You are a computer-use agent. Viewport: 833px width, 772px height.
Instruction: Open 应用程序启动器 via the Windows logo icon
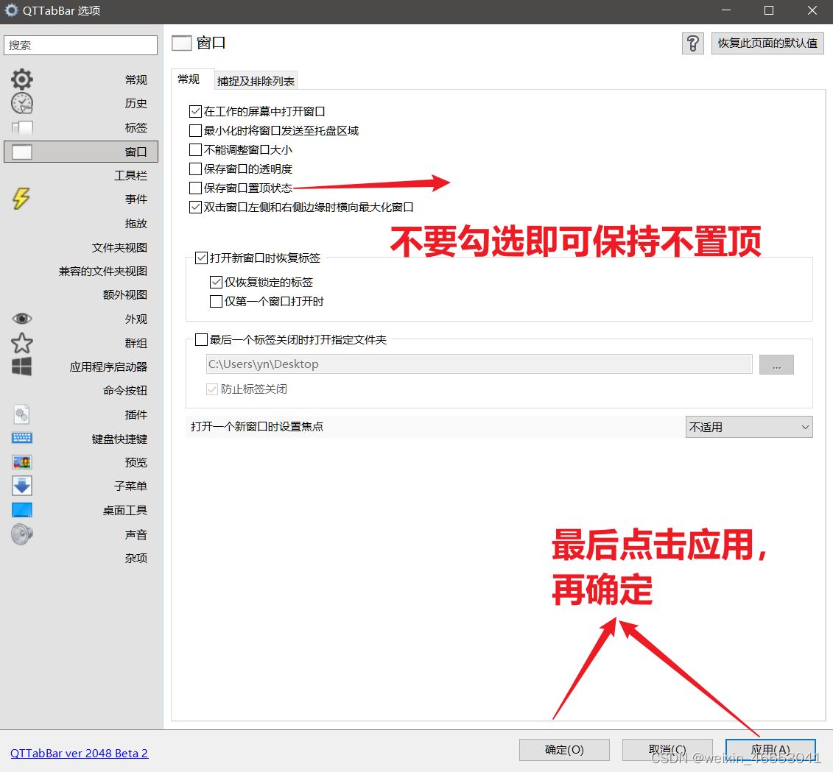coord(21,366)
